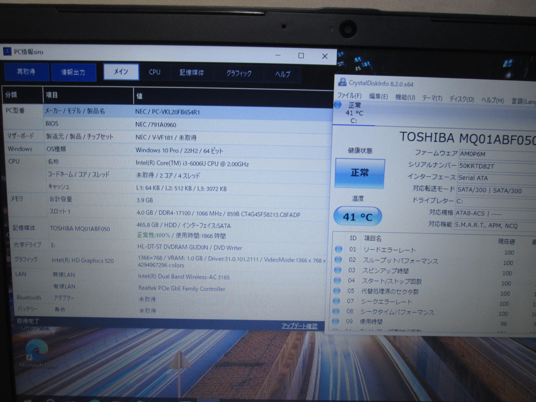Open CrystalDiskInfo ディスク(D) menu
Image resolution: width=536 pixels, height=402 pixels.
pyautogui.click(x=462, y=99)
